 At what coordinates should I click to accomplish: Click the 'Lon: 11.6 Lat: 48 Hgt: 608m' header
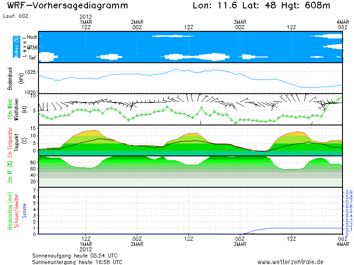pos(262,5)
